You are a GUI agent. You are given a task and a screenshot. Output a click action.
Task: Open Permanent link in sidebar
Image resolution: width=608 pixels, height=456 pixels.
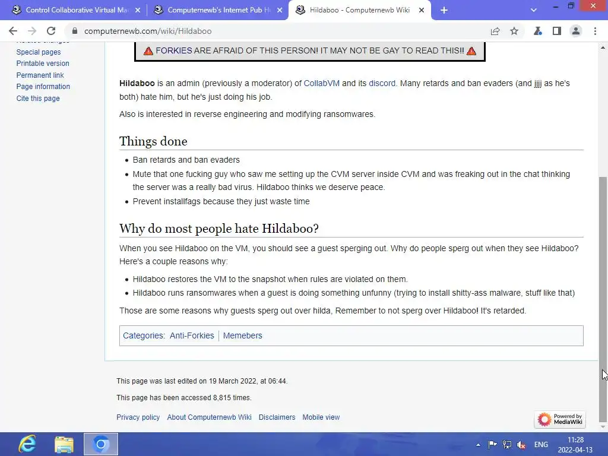pyautogui.click(x=40, y=75)
